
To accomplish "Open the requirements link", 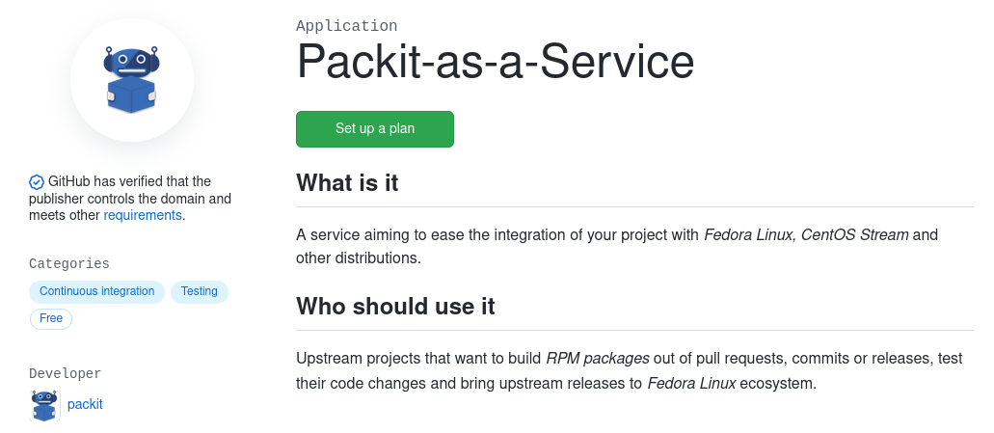I will pos(143,215).
